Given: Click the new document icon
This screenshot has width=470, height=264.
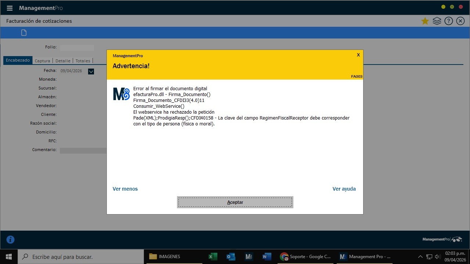Looking at the screenshot, I should click(x=24, y=33).
